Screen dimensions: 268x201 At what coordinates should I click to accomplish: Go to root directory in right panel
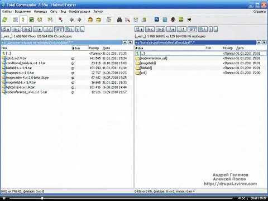tap(210, 29)
